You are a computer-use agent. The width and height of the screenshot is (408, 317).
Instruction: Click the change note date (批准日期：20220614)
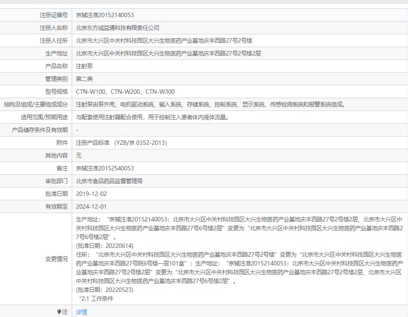pyautogui.click(x=105, y=246)
